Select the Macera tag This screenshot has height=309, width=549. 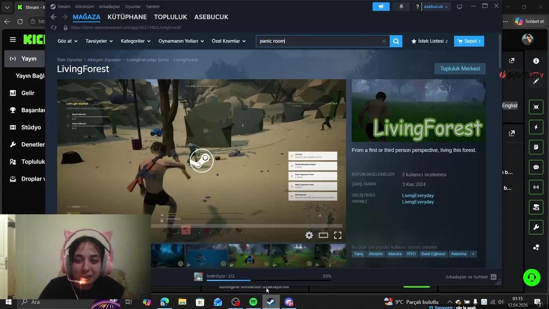pos(395,254)
